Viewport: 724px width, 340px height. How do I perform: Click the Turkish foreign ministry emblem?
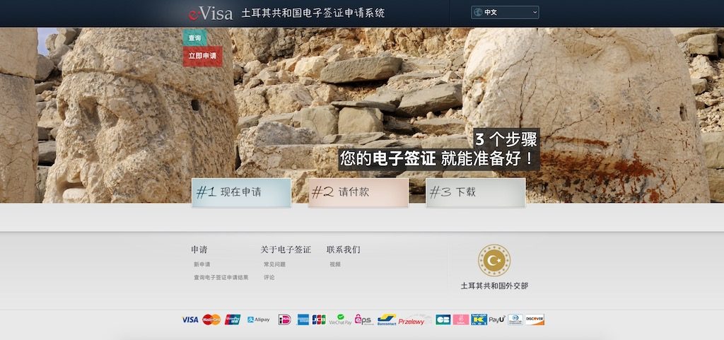pos(494,261)
